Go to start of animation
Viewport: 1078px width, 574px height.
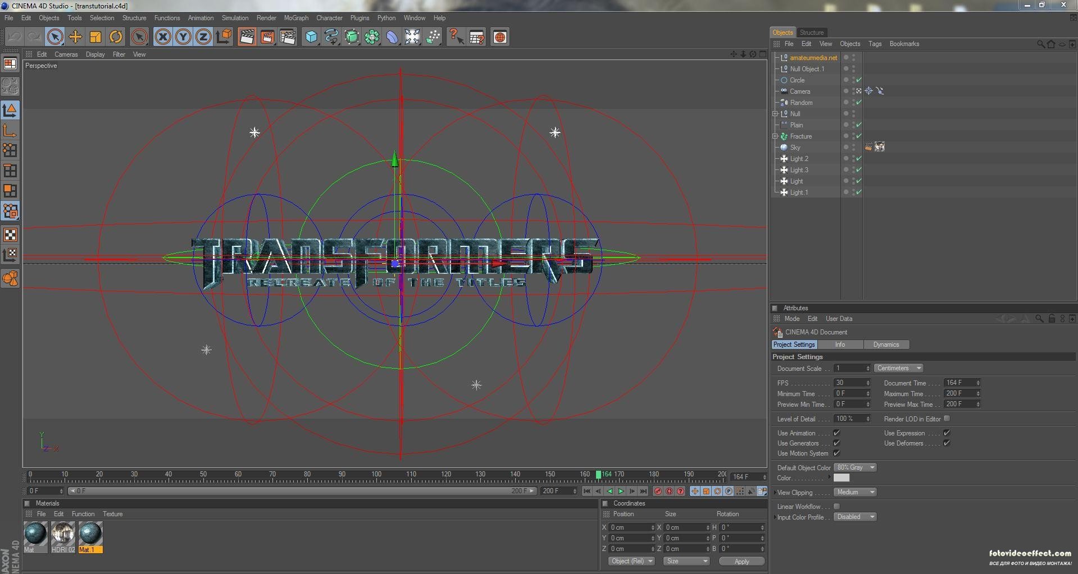(587, 491)
